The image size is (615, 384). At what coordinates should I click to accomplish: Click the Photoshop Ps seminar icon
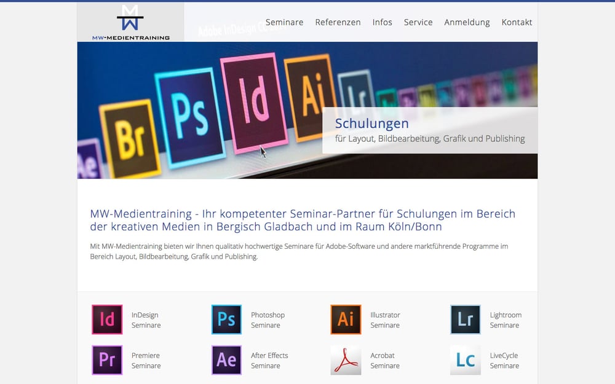(226, 319)
